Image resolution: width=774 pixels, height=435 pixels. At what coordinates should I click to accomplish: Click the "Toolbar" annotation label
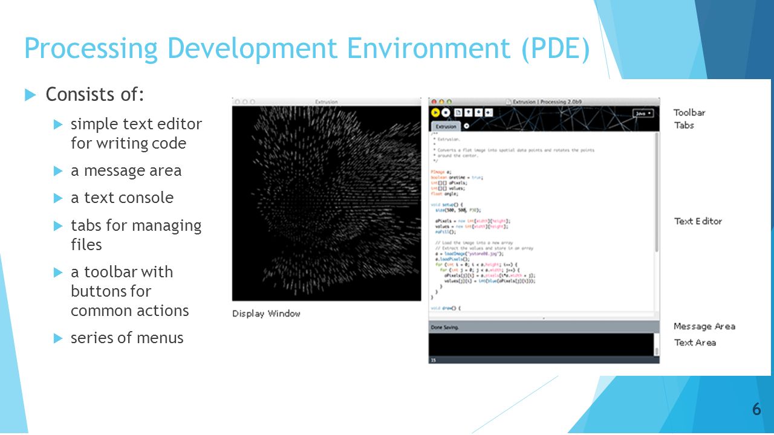[689, 112]
